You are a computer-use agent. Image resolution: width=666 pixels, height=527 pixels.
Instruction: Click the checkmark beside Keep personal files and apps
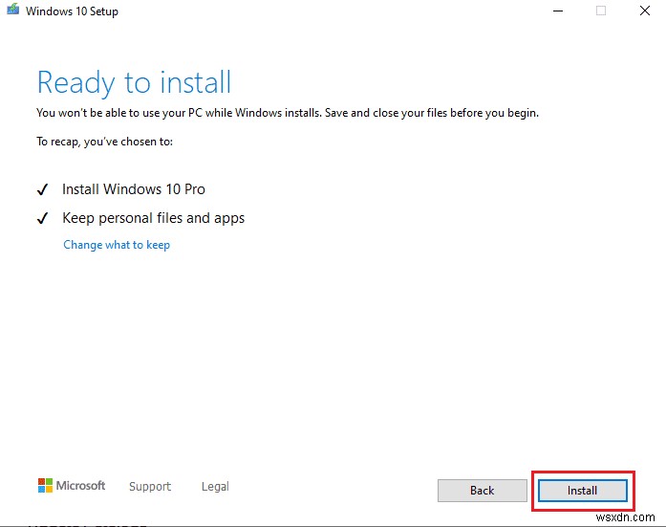(x=42, y=218)
